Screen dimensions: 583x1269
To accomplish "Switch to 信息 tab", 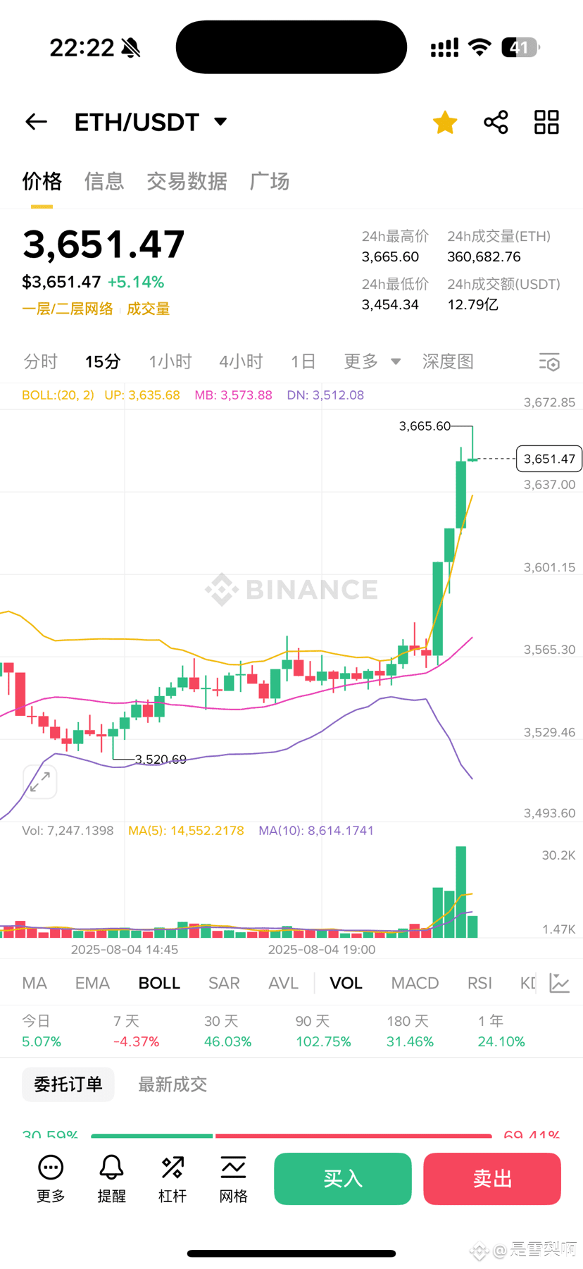I will pyautogui.click(x=104, y=182).
